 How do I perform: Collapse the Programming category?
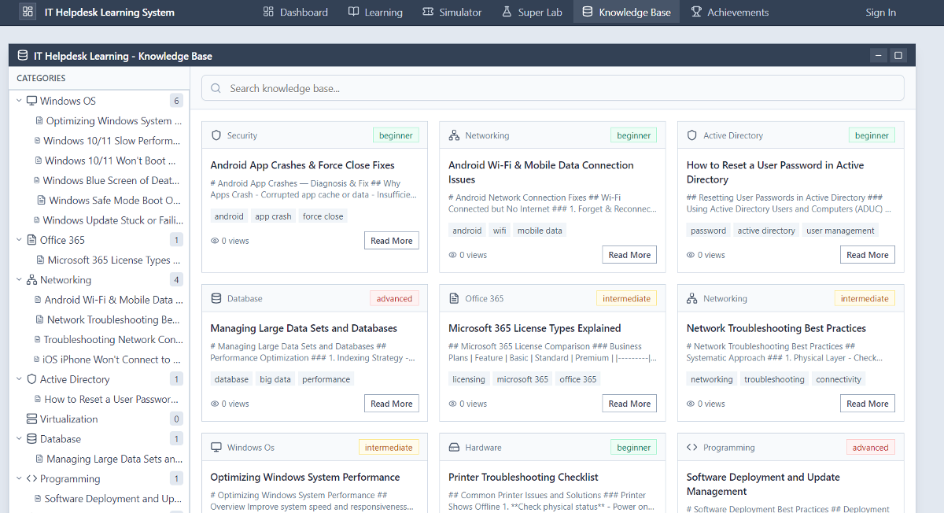coord(20,478)
